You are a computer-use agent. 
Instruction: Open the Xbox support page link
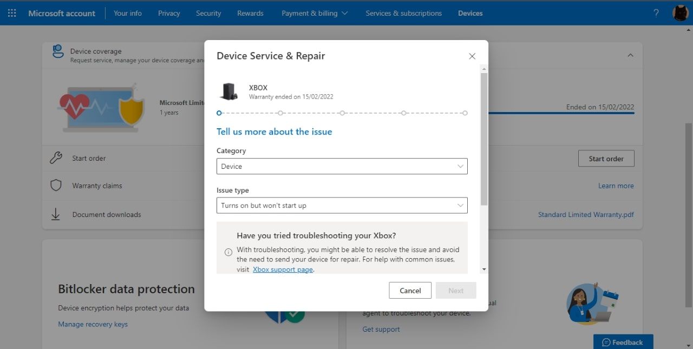pyautogui.click(x=283, y=269)
